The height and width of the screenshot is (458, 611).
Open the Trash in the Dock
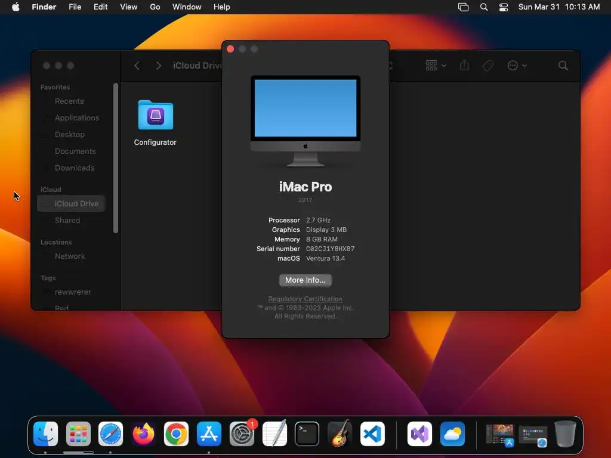tap(566, 434)
